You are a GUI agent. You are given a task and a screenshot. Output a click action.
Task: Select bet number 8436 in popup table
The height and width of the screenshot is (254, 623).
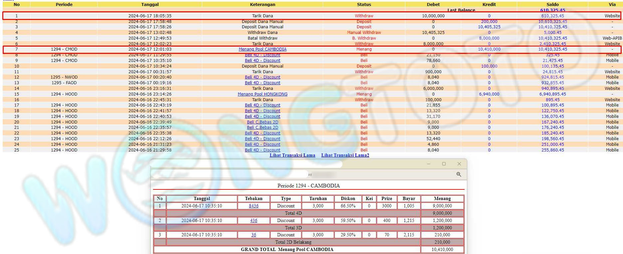click(x=254, y=206)
